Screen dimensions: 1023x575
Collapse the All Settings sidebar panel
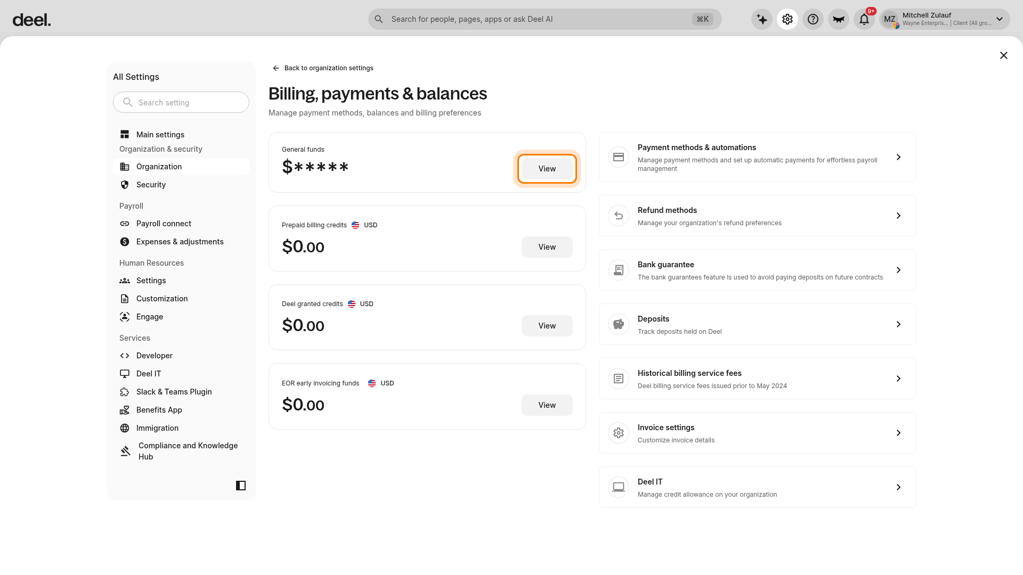(x=241, y=486)
